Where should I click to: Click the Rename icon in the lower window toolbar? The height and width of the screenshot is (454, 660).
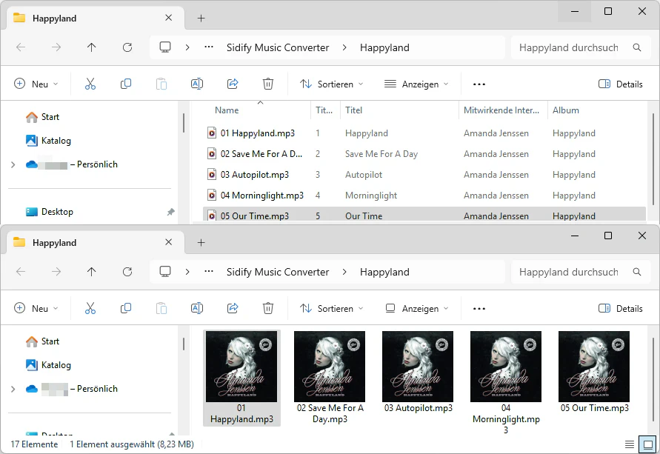point(197,308)
